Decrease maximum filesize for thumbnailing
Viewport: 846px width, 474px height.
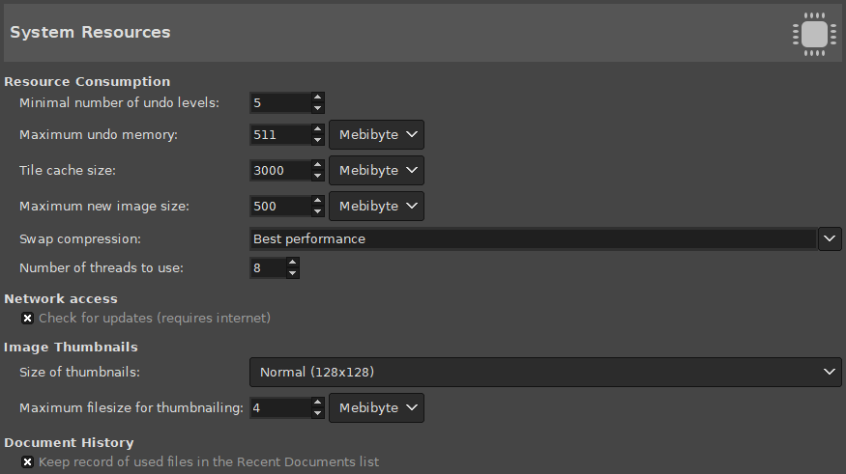click(317, 413)
